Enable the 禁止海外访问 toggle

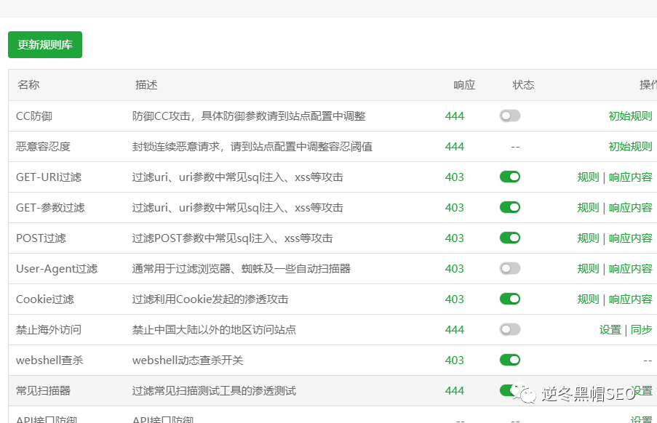click(x=509, y=329)
